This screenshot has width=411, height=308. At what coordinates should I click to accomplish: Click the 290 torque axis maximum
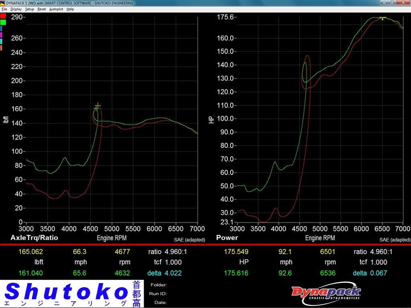click(x=17, y=17)
